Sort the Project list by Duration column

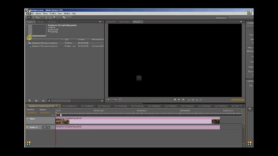point(81,39)
